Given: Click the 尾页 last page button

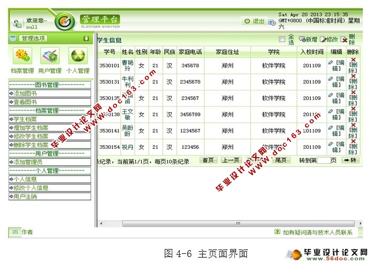Looking at the screenshot, I should click(x=280, y=160).
